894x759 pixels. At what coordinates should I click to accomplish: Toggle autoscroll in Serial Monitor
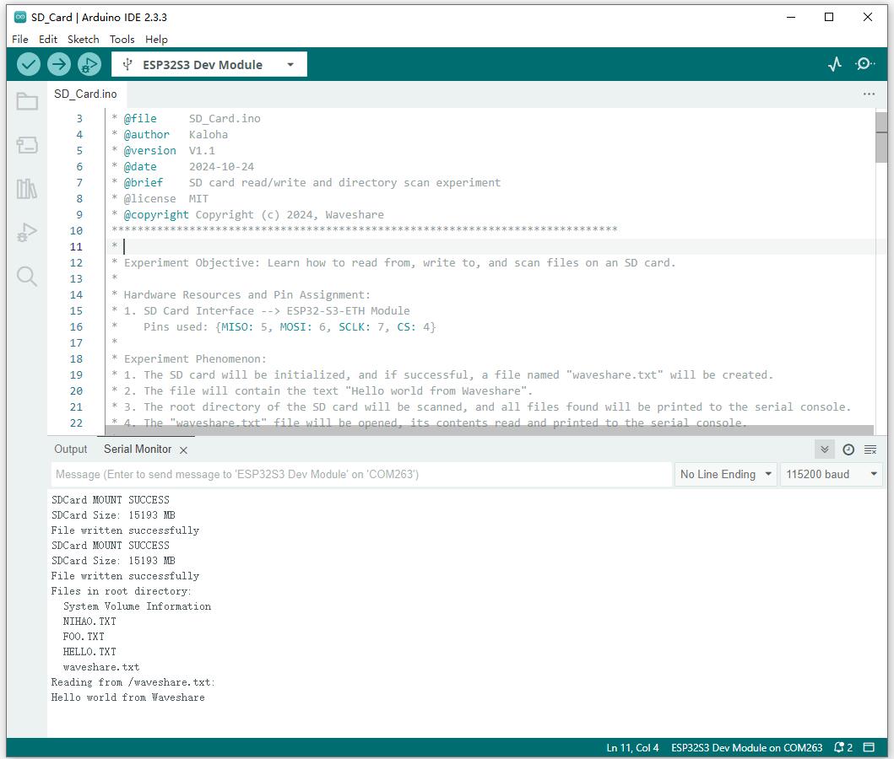[825, 449]
